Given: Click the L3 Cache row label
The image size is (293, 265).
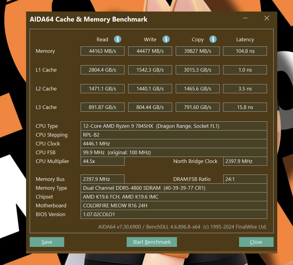Looking at the screenshot, I should pos(46,107).
